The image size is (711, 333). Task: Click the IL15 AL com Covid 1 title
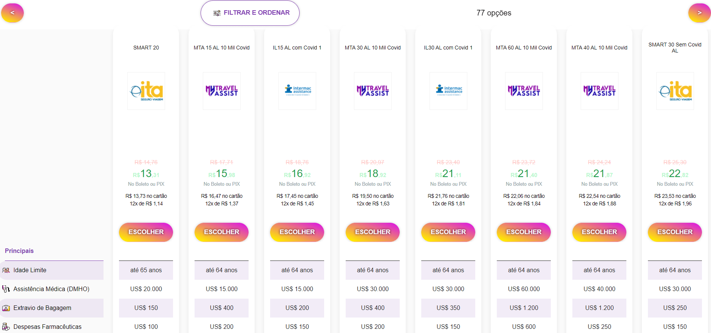click(297, 48)
